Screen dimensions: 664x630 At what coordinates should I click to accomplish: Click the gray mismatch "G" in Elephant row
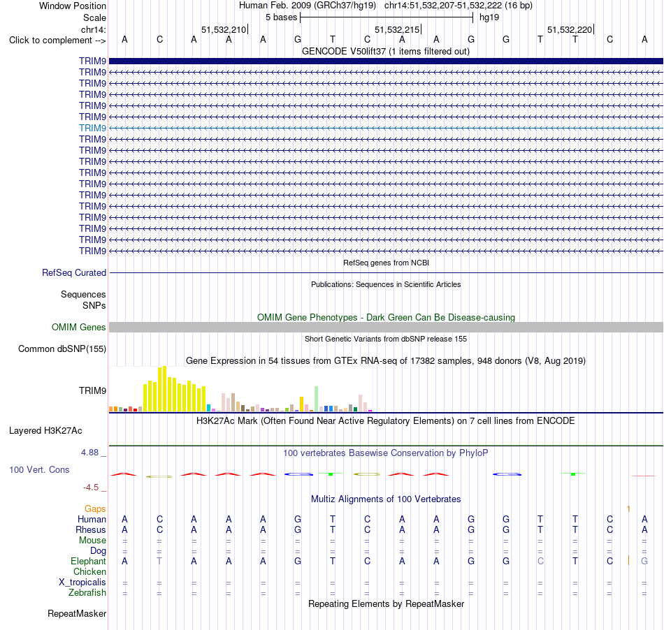(x=644, y=562)
